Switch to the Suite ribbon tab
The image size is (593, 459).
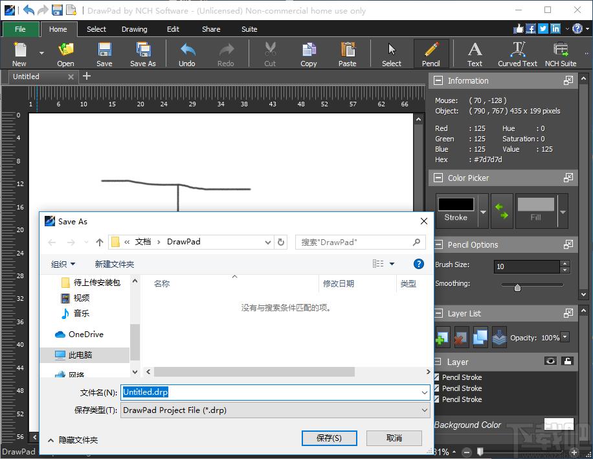(249, 29)
